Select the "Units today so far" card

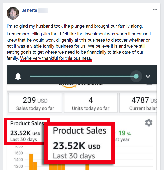point(91,103)
